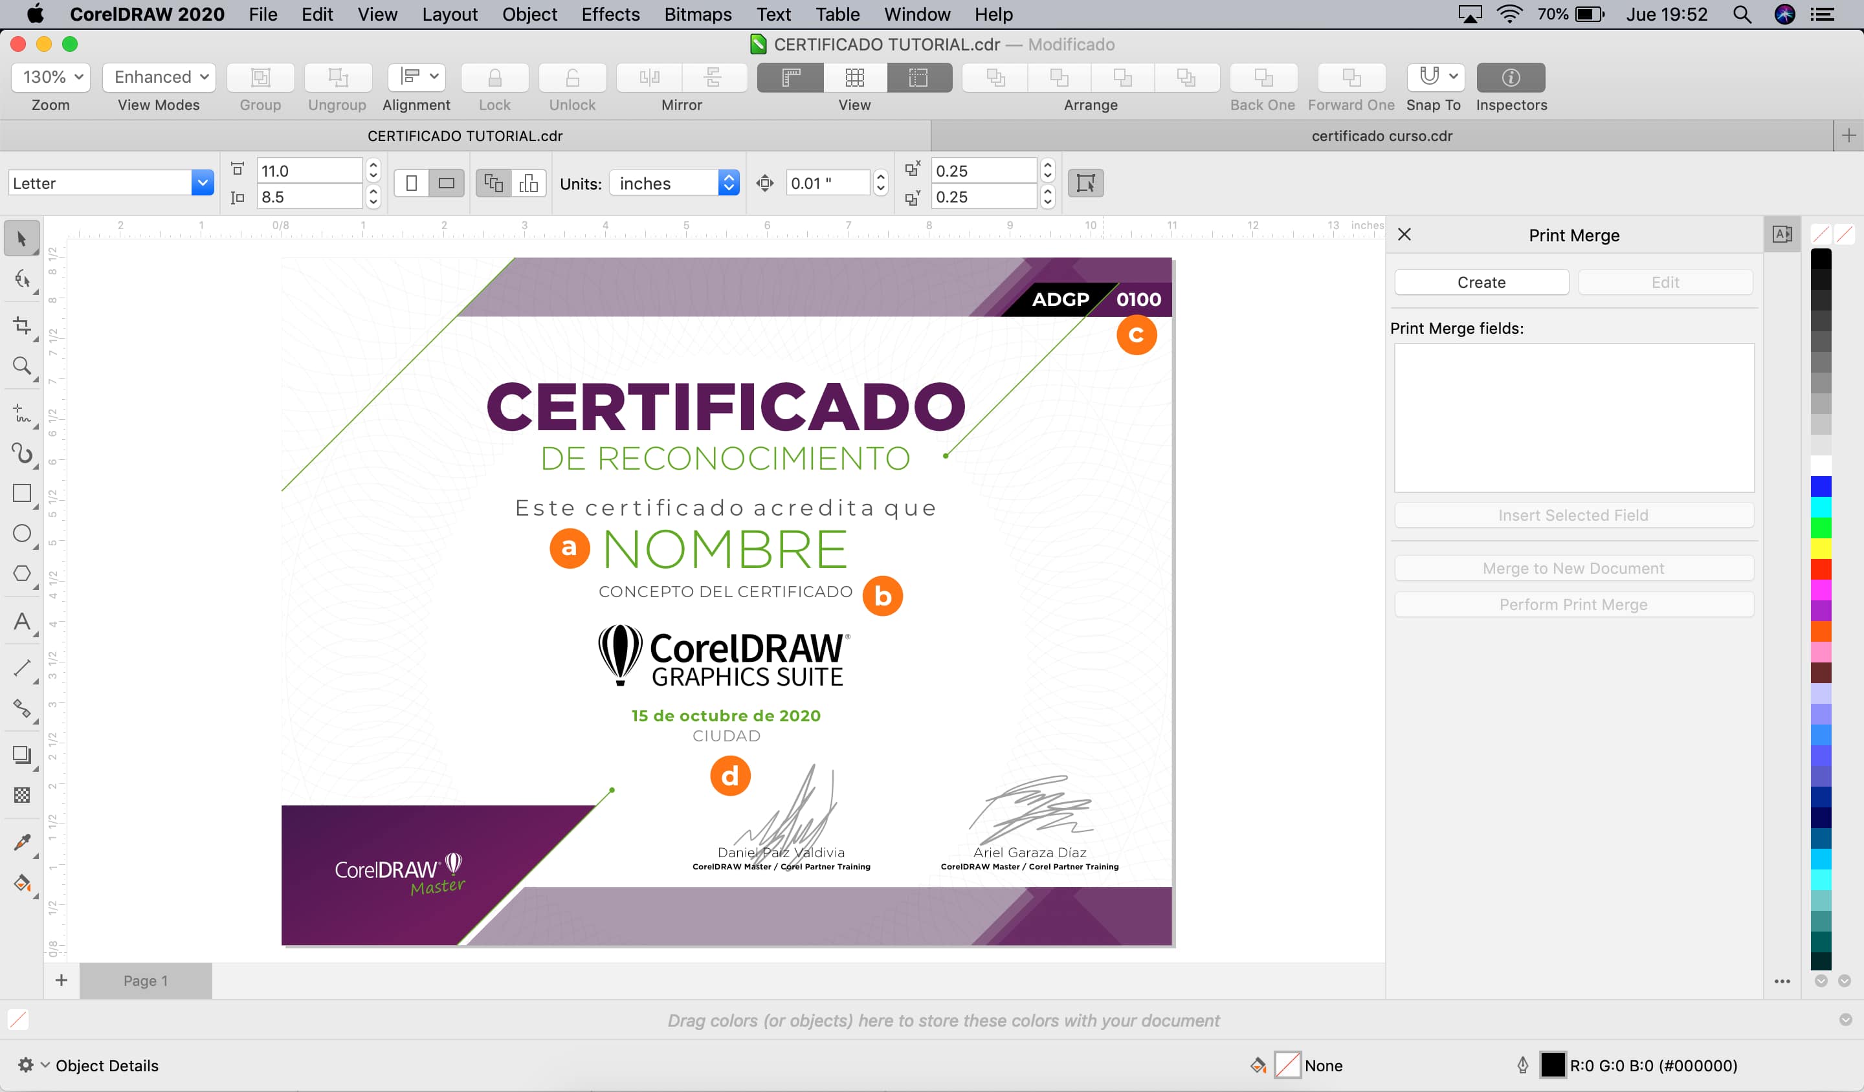Switch to certificado curso.cdr tab
Image resolution: width=1864 pixels, height=1092 pixels.
click(x=1382, y=136)
